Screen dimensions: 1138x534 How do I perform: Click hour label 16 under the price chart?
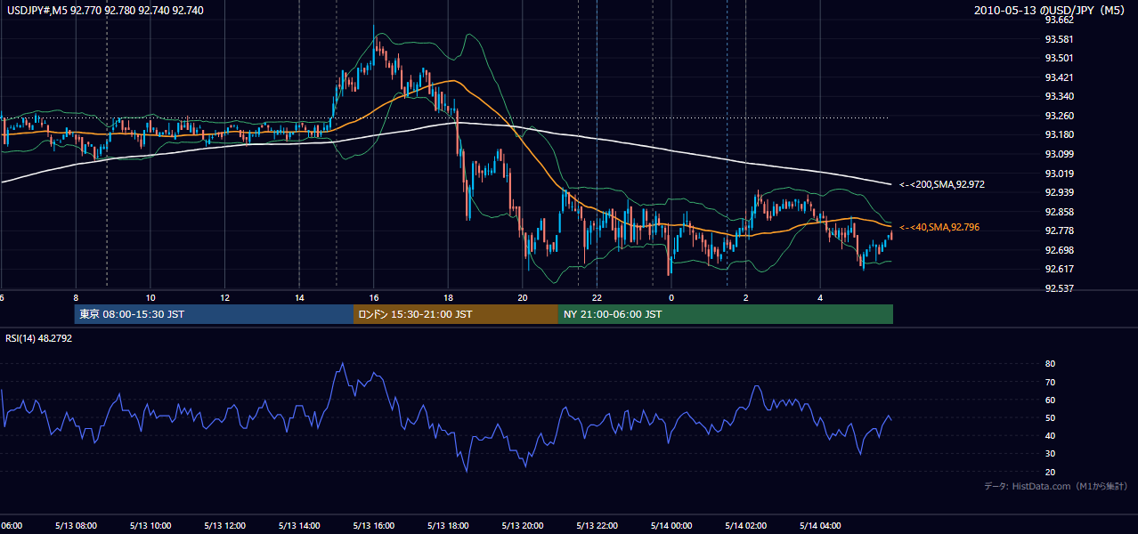[374, 297]
